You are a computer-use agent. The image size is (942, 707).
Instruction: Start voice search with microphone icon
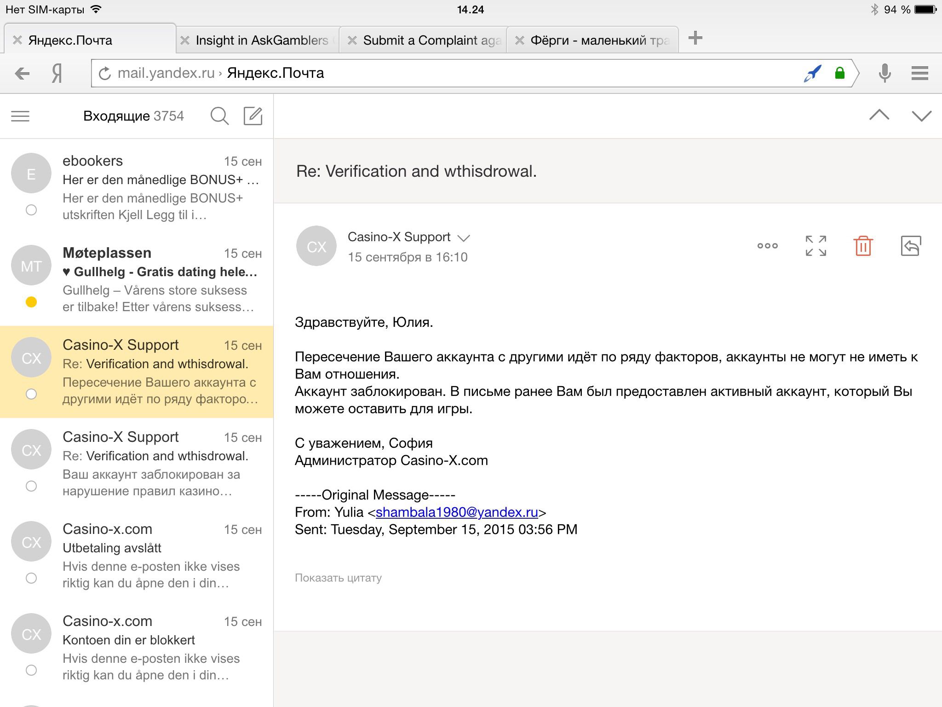click(x=885, y=73)
